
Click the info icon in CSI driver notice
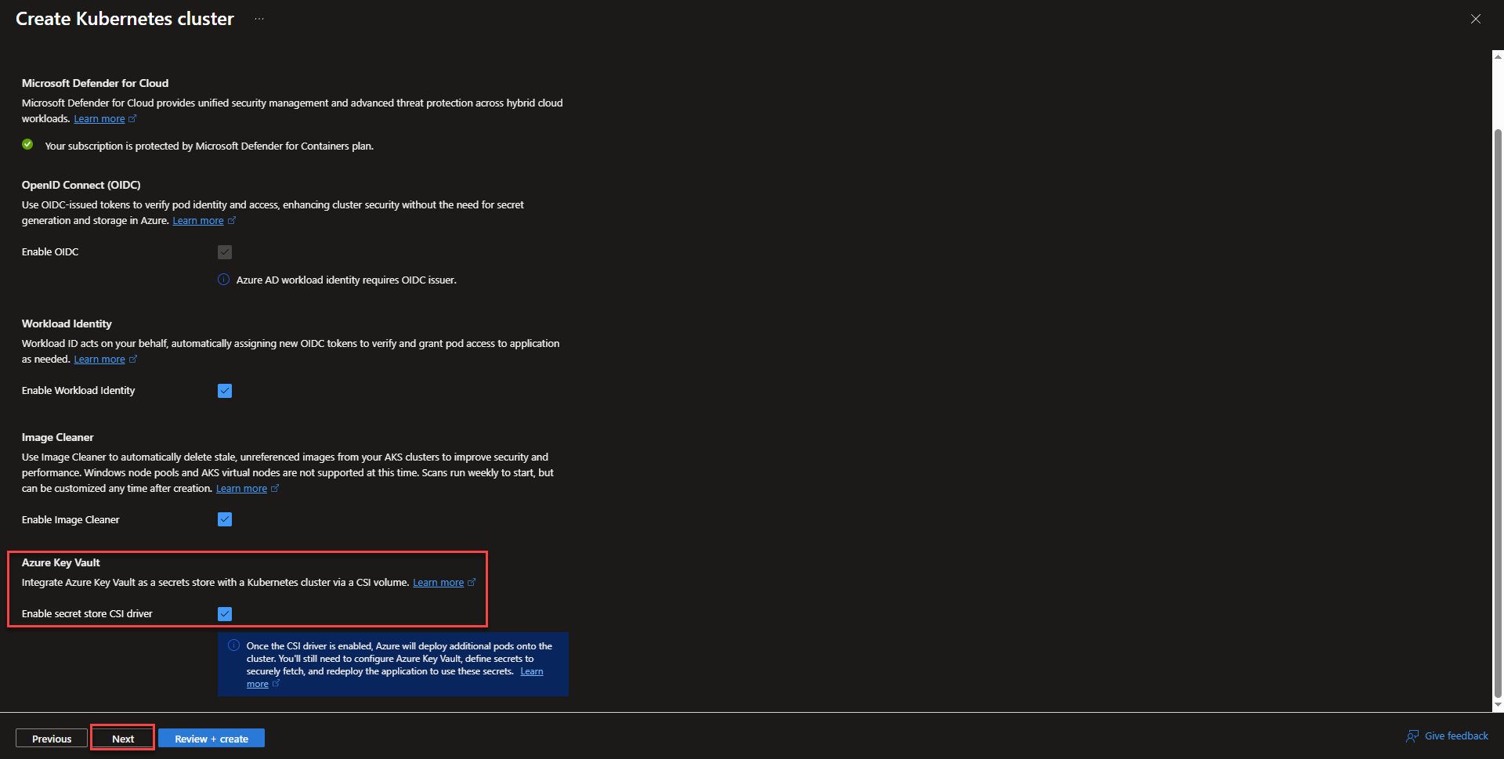pos(233,645)
